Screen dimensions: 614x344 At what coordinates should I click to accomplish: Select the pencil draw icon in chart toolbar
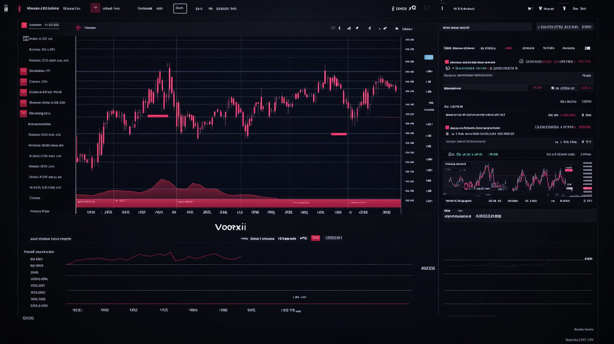click(385, 28)
